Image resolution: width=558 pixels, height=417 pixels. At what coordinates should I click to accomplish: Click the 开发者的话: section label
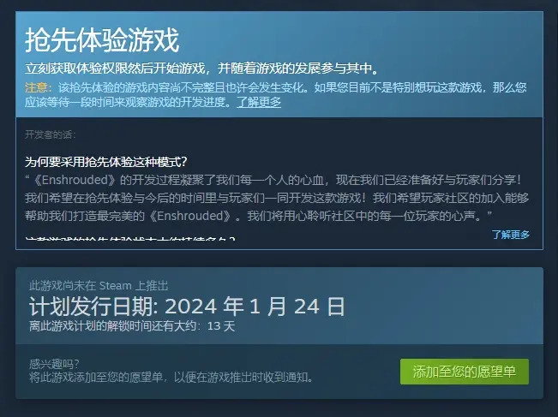[x=51, y=134]
